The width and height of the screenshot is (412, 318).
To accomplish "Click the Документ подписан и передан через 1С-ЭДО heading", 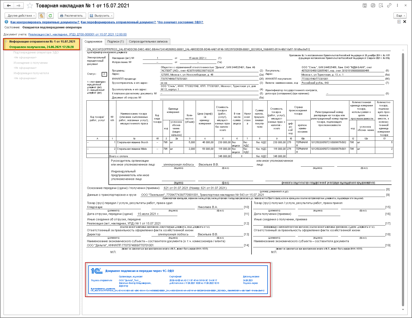I will point(140,271).
